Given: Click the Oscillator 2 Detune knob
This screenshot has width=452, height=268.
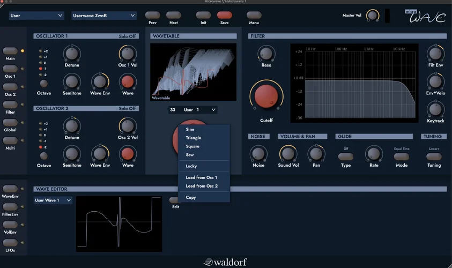Looking at the screenshot, I should coord(72,126).
